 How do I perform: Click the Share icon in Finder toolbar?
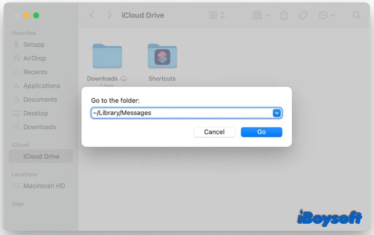click(284, 15)
